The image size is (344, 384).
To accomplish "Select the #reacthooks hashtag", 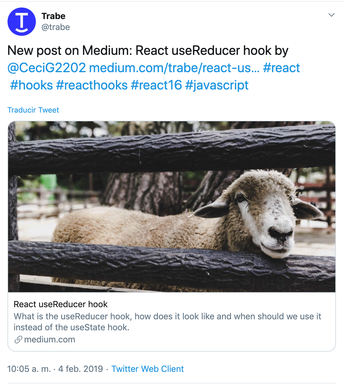I will click(92, 85).
